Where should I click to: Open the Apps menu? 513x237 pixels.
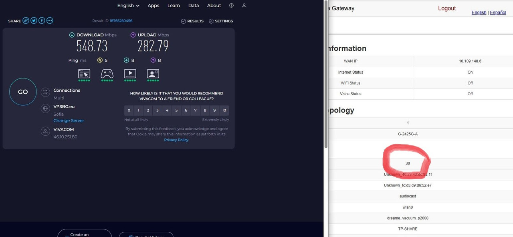pyautogui.click(x=153, y=6)
